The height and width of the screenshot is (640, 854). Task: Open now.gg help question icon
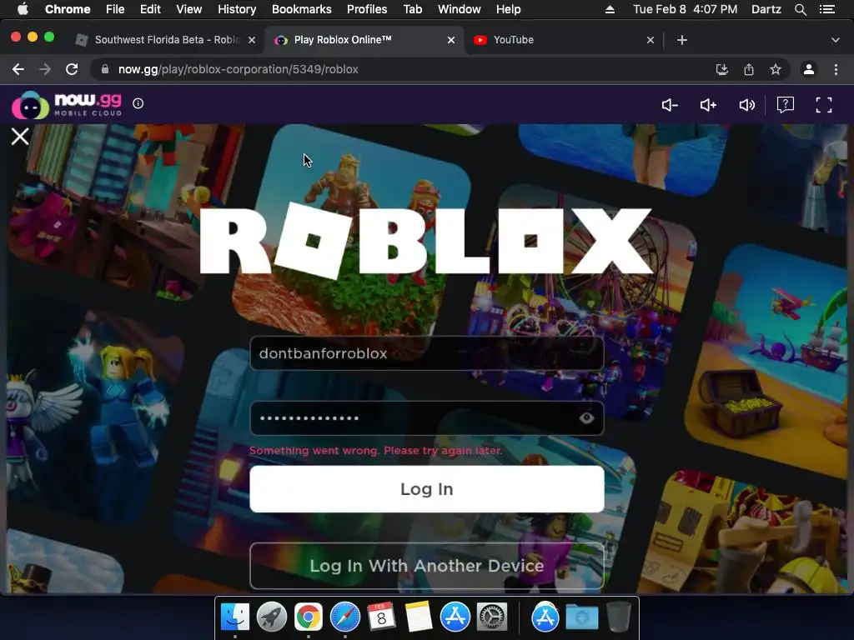786,104
